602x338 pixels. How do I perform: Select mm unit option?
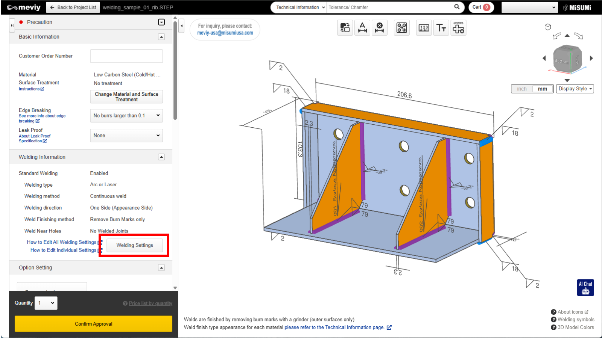click(x=542, y=89)
